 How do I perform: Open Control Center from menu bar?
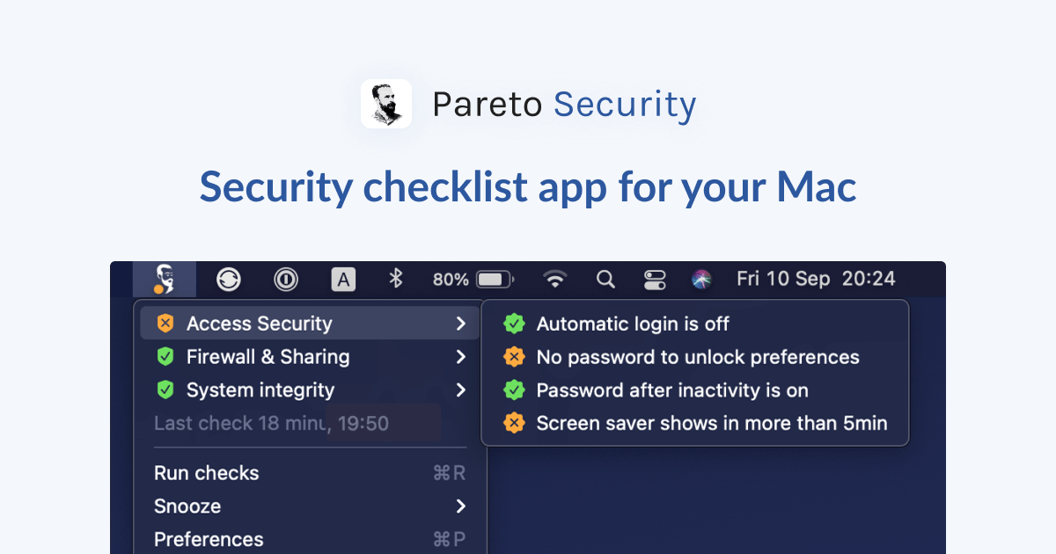click(656, 279)
